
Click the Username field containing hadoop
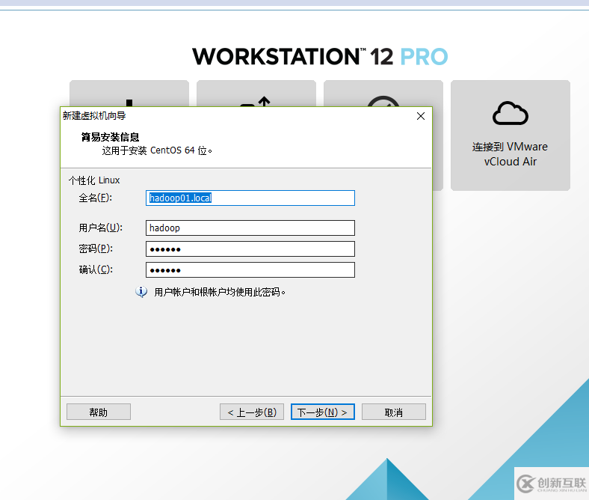coord(250,228)
